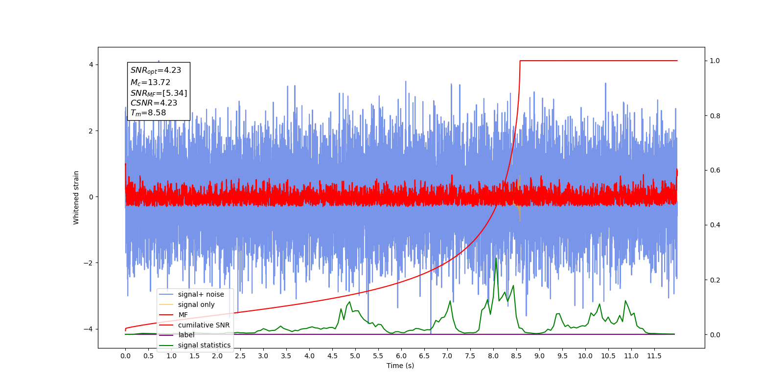Click the 0.0 tick on time axis
Screen dimensions: 783x391
125,356
